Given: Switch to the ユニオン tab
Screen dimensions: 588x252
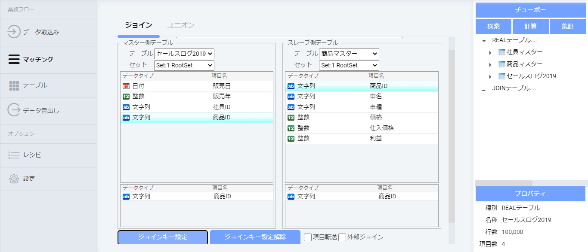Looking at the screenshot, I should pyautogui.click(x=180, y=25).
